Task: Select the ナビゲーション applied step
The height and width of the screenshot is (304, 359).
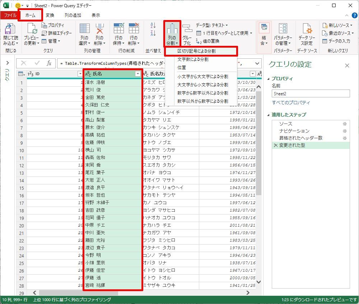Action: pyautogui.click(x=294, y=131)
